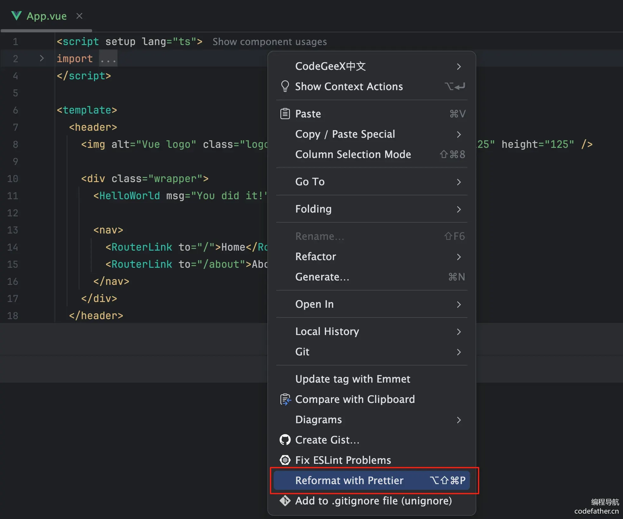Click the opening <template> tag

click(x=87, y=110)
